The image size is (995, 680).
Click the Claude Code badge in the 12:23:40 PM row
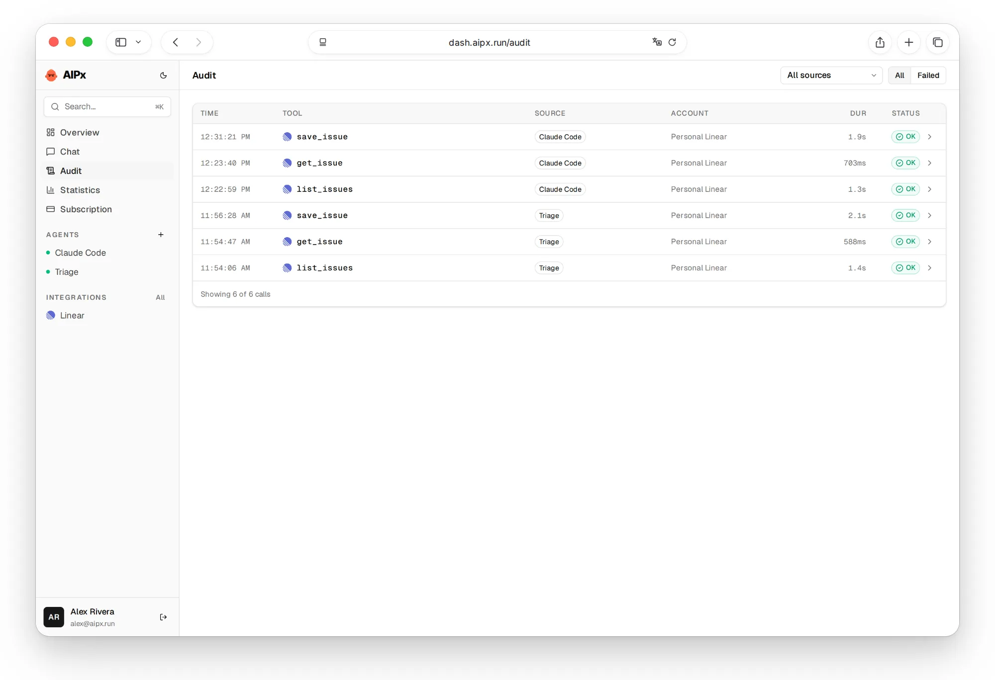click(x=560, y=163)
